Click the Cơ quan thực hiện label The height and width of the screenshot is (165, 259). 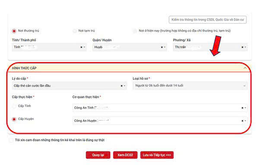tap(87, 97)
